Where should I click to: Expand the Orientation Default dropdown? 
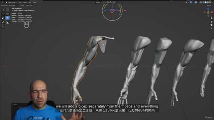(x=14, y=5)
